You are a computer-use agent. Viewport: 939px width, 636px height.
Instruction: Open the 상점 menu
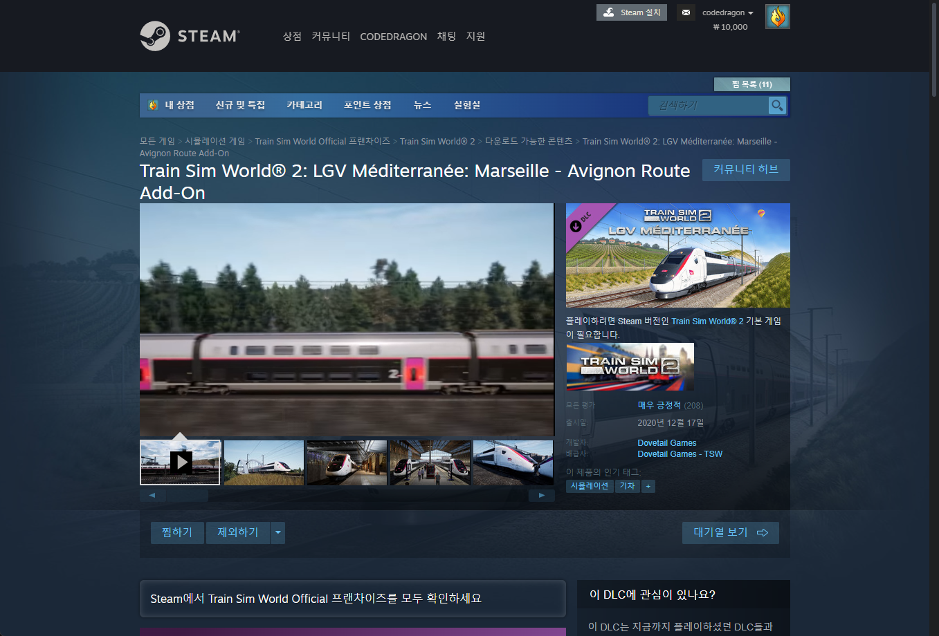(292, 36)
